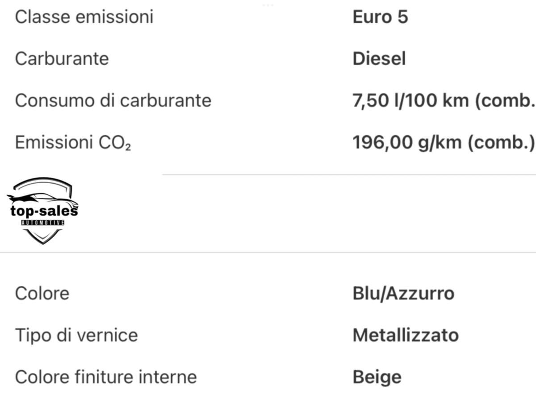The image size is (536, 402).
Task: Click the Euro 5 value
Action: [x=380, y=17]
